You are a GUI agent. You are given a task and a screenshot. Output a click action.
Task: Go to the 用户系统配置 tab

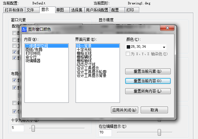tap(97, 10)
